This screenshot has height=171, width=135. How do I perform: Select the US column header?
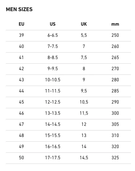(53, 24)
